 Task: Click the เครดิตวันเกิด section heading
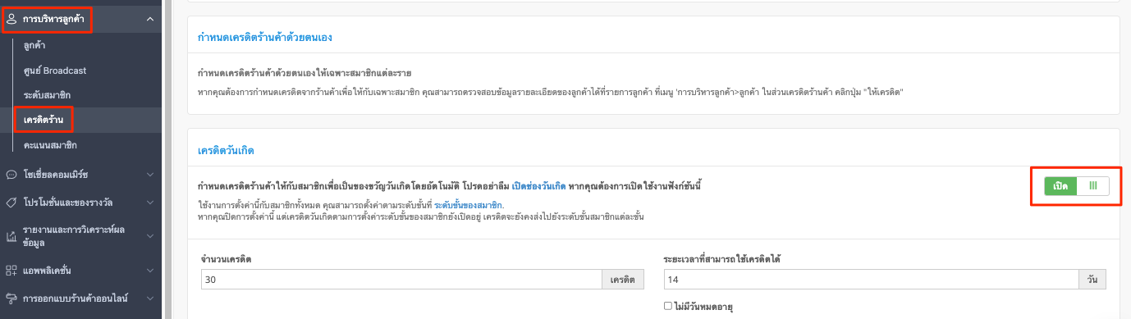(x=227, y=152)
